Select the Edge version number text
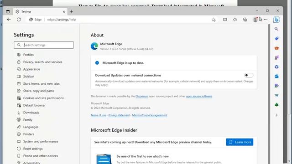The image size is (292, 164). click(127, 49)
